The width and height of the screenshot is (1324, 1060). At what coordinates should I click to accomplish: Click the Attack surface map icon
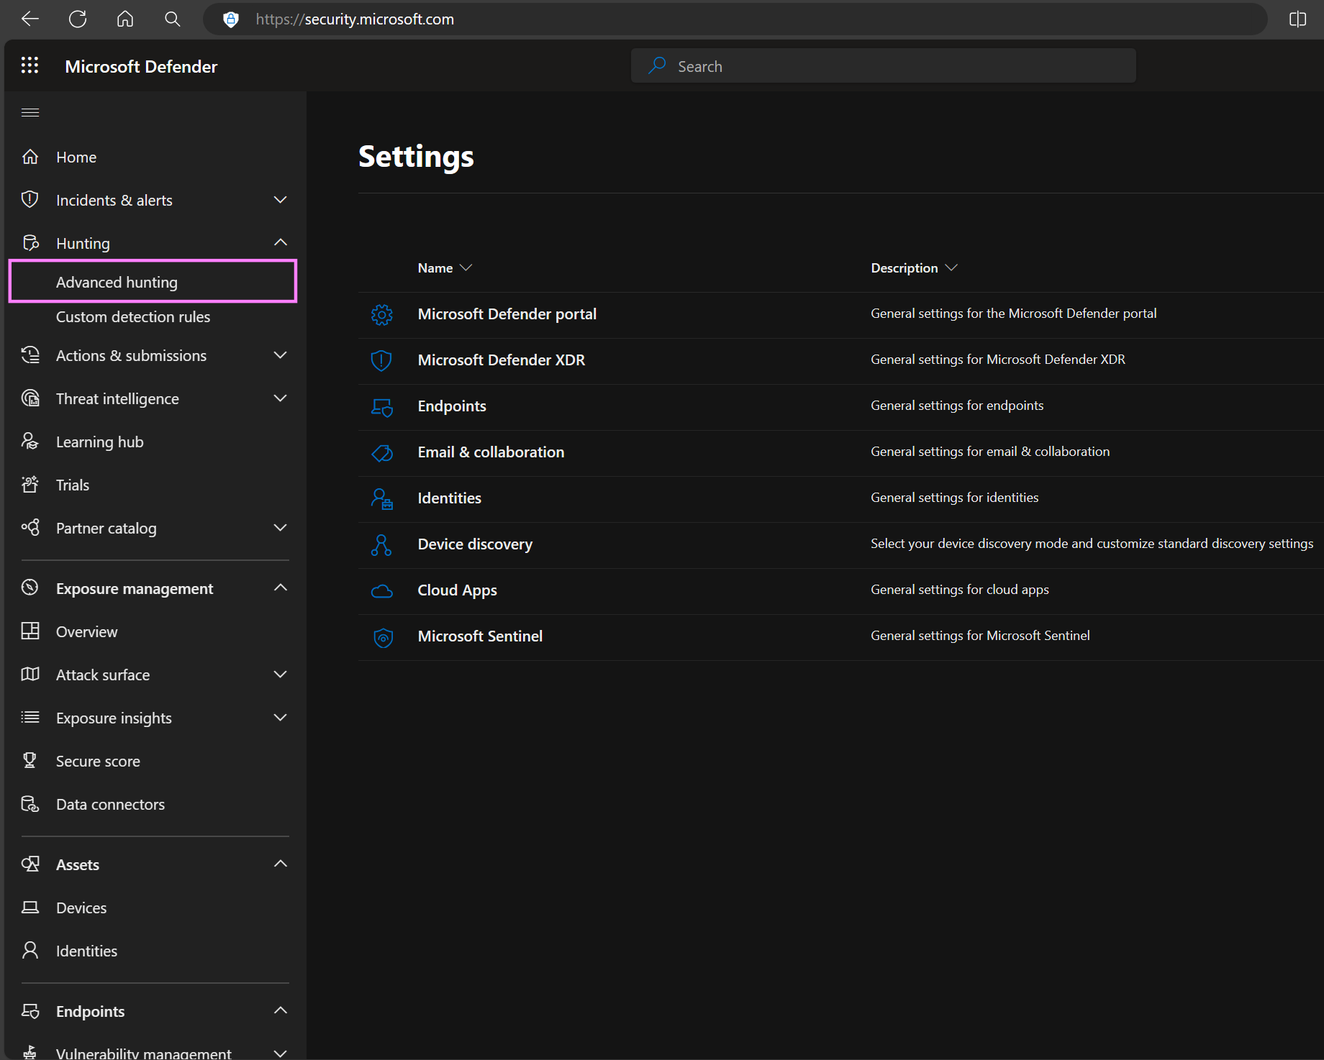coord(30,675)
